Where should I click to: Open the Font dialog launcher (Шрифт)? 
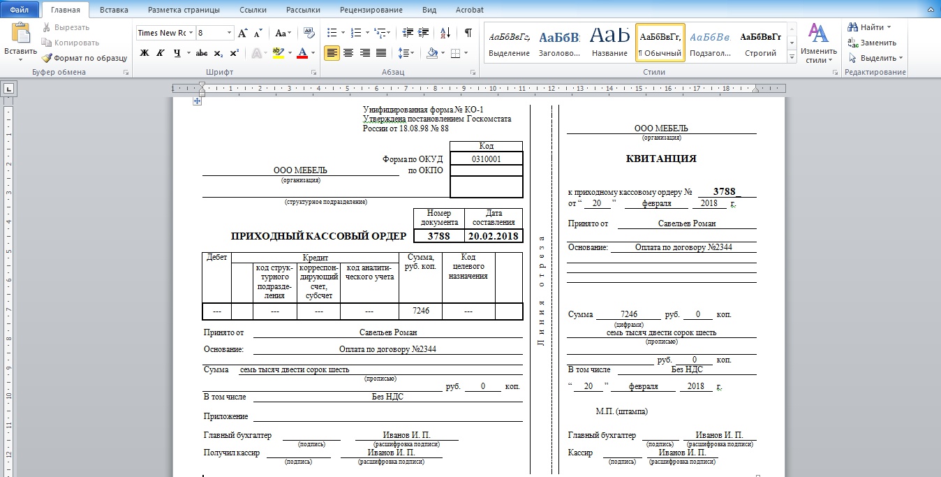pos(313,73)
